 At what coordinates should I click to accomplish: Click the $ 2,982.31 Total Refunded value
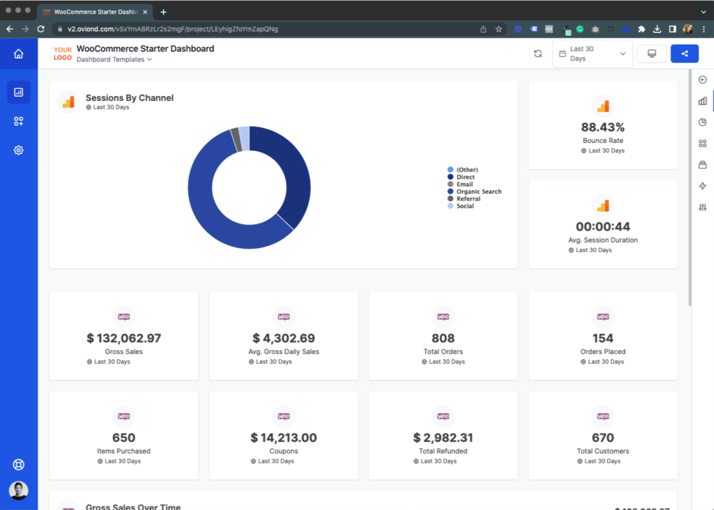tap(443, 438)
